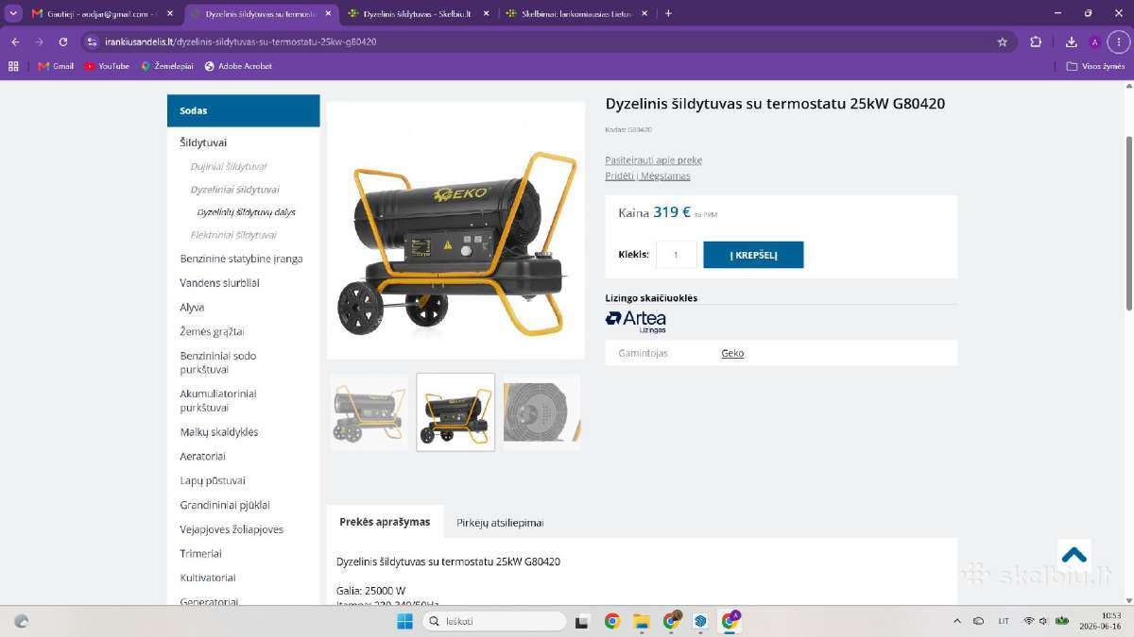
Task: Open Kultivatoriai category
Action: coord(208,578)
